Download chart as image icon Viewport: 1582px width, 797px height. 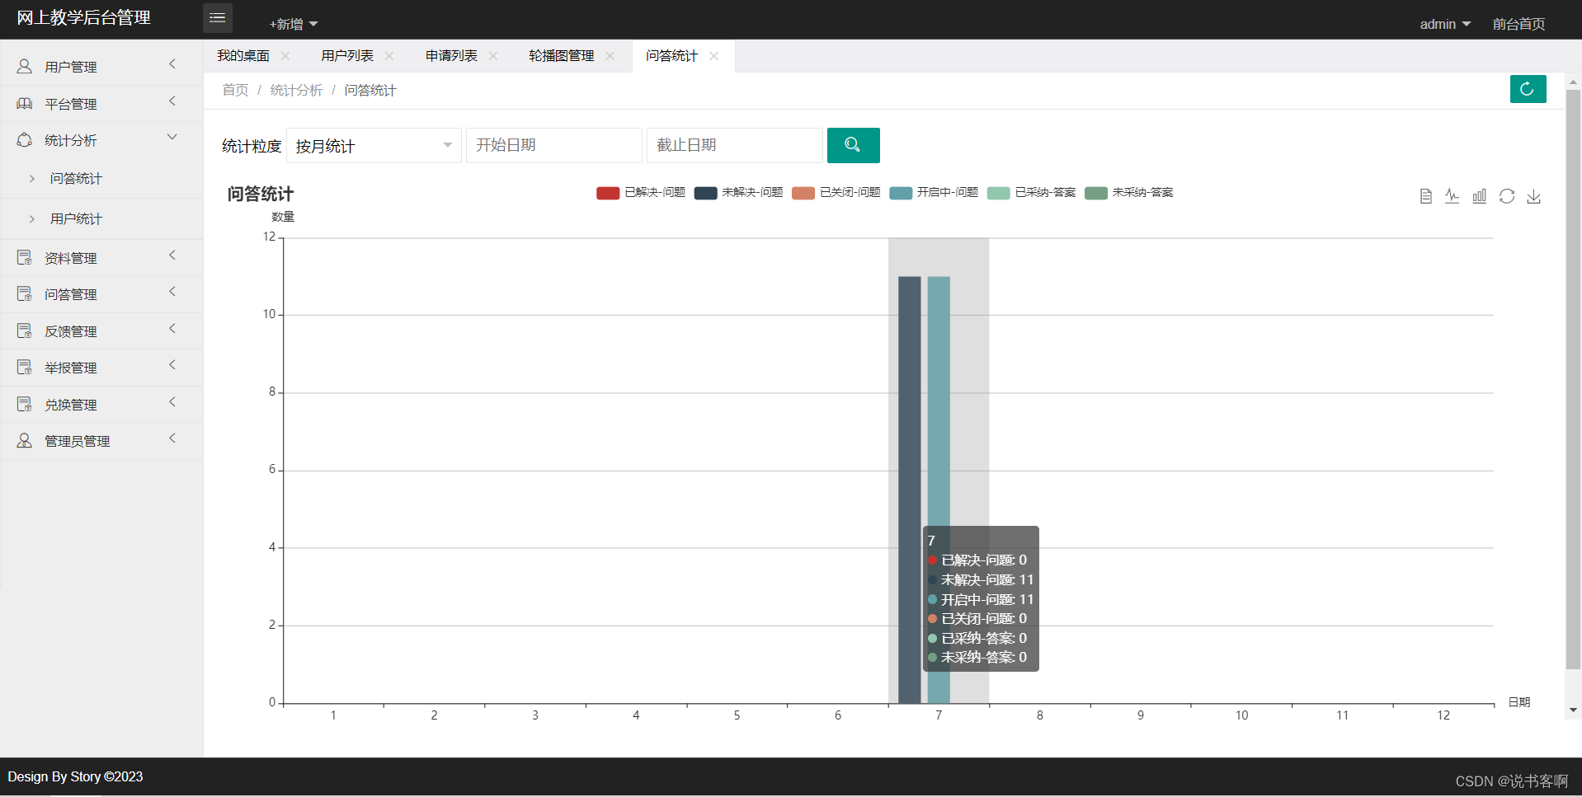click(x=1534, y=196)
